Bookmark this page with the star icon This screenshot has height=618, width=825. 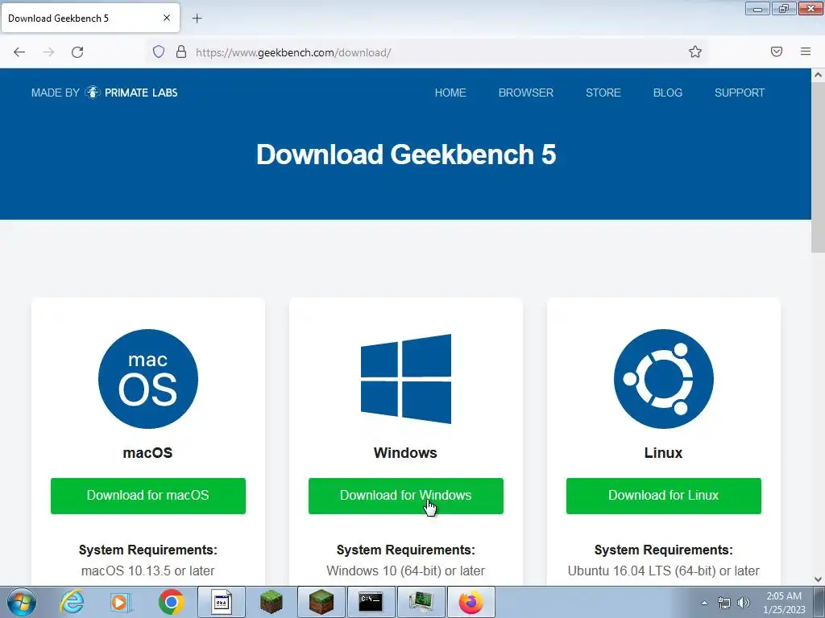tap(695, 51)
